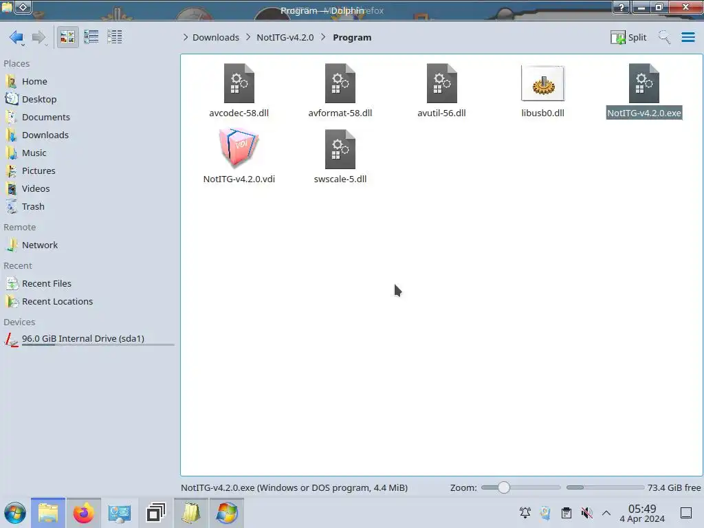Select the avformat-58.dll file icon
704x528 pixels.
coord(340,83)
